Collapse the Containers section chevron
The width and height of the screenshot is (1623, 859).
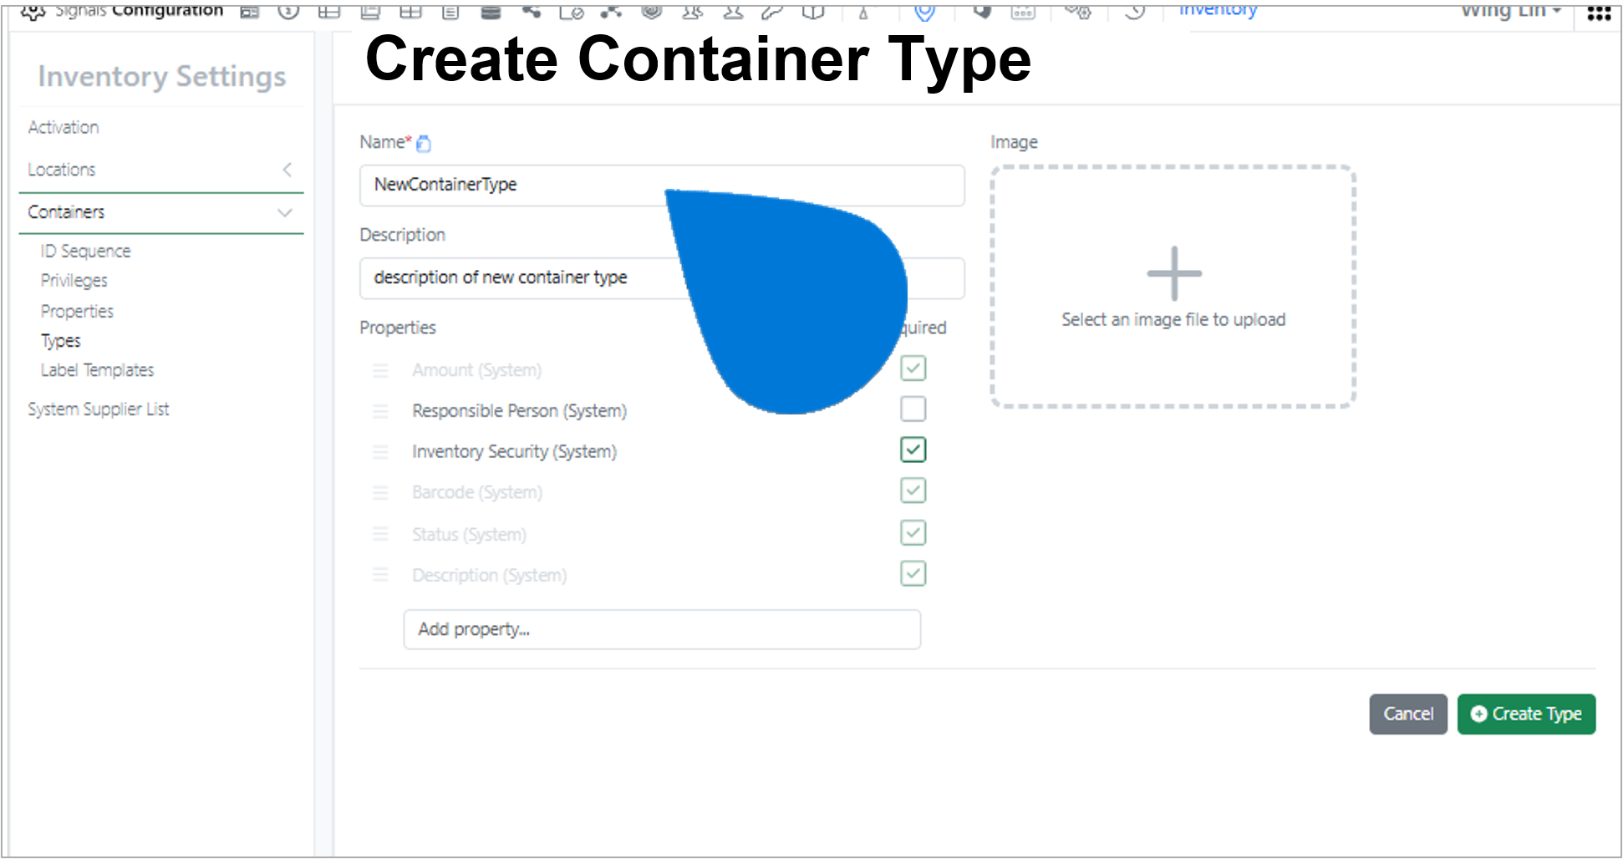coord(285,212)
